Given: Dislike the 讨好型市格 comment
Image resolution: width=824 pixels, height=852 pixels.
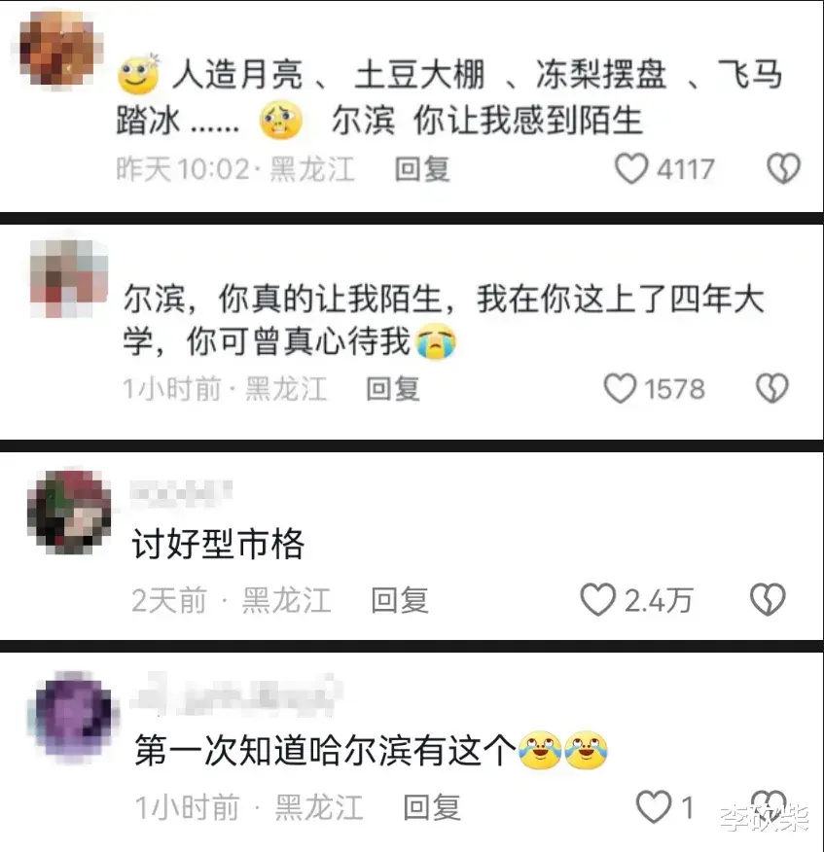Looking at the screenshot, I should (768, 599).
